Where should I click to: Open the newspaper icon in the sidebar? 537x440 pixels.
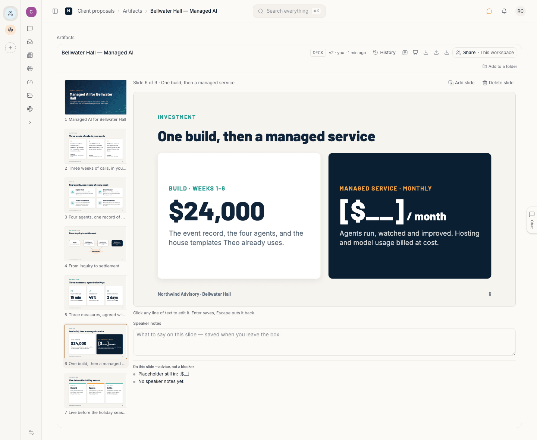(x=30, y=55)
